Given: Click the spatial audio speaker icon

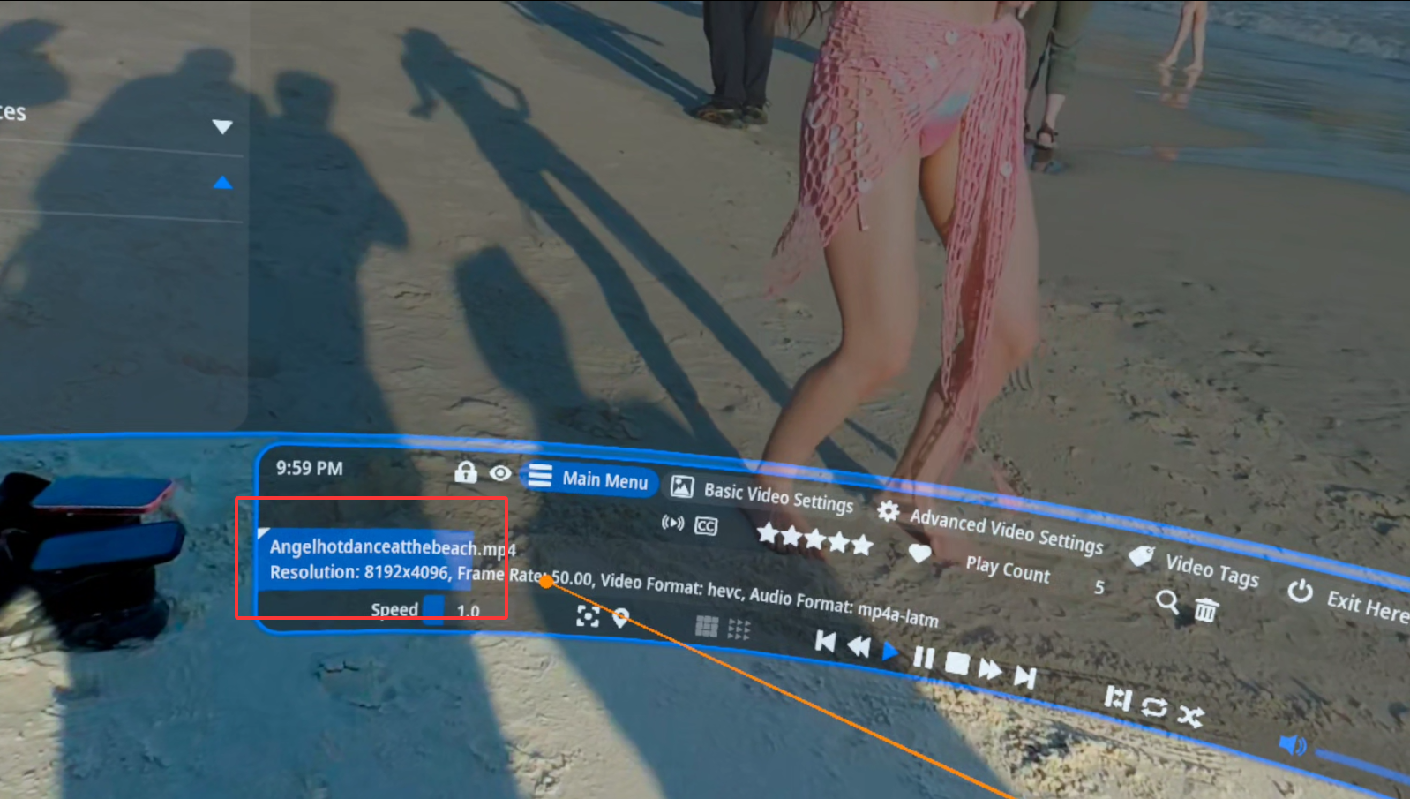Looking at the screenshot, I should click(x=672, y=523).
